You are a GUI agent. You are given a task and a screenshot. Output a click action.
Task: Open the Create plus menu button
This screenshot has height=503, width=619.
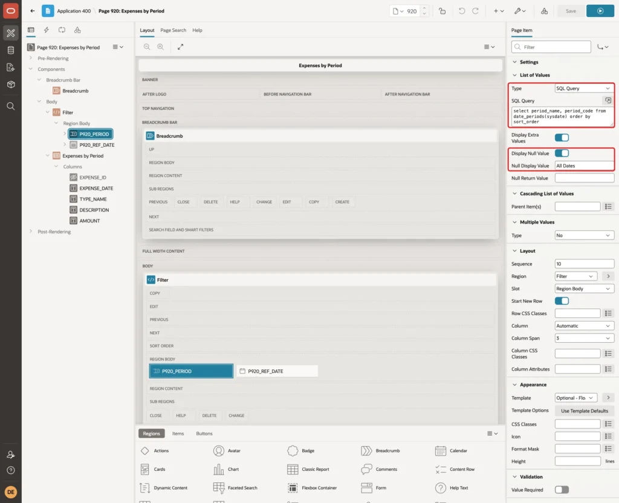pos(499,11)
